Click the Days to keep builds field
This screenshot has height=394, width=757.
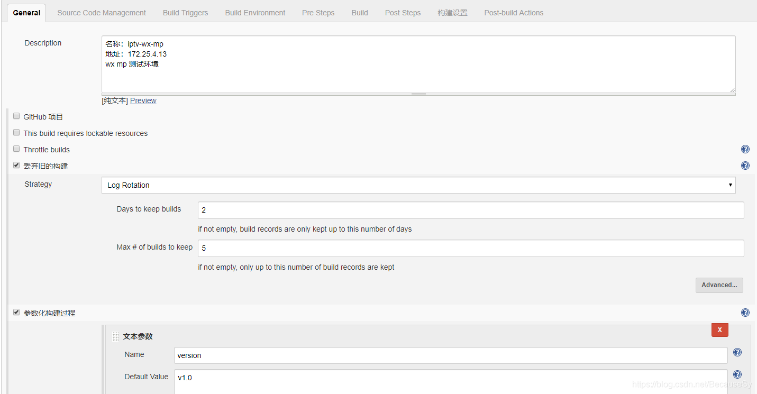pyautogui.click(x=471, y=210)
